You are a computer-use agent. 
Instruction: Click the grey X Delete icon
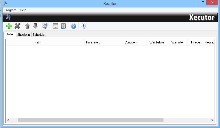click(17, 26)
